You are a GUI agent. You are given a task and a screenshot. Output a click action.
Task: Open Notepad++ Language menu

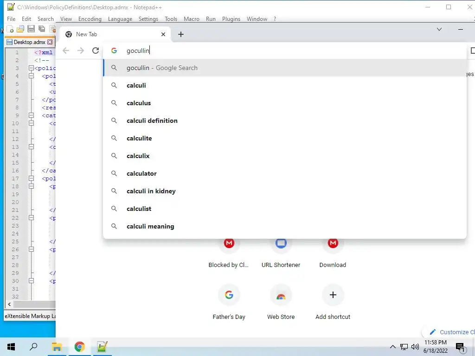[x=120, y=19]
